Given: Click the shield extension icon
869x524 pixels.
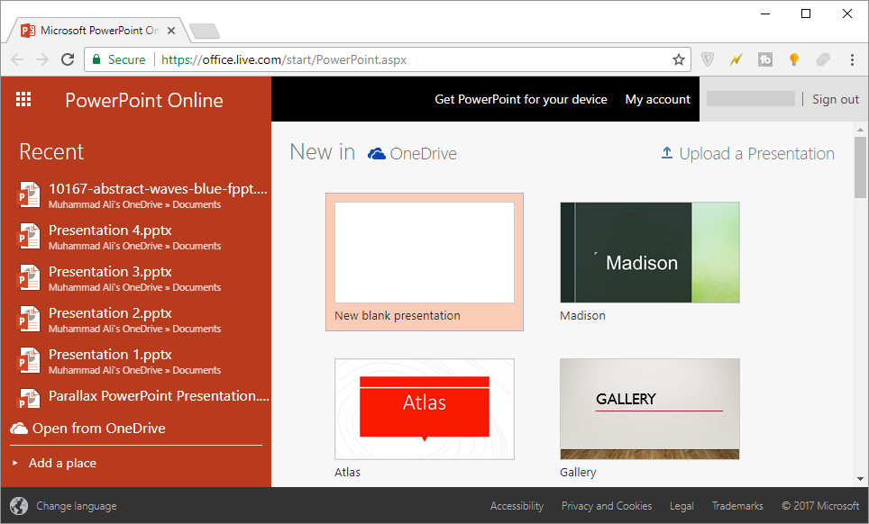Looking at the screenshot, I should point(707,59).
